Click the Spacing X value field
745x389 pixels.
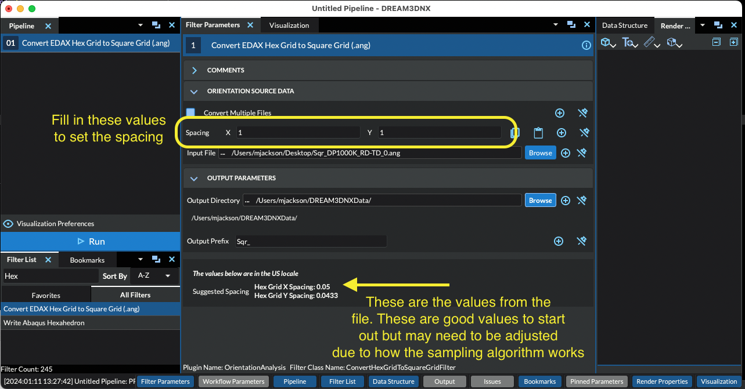coord(298,133)
